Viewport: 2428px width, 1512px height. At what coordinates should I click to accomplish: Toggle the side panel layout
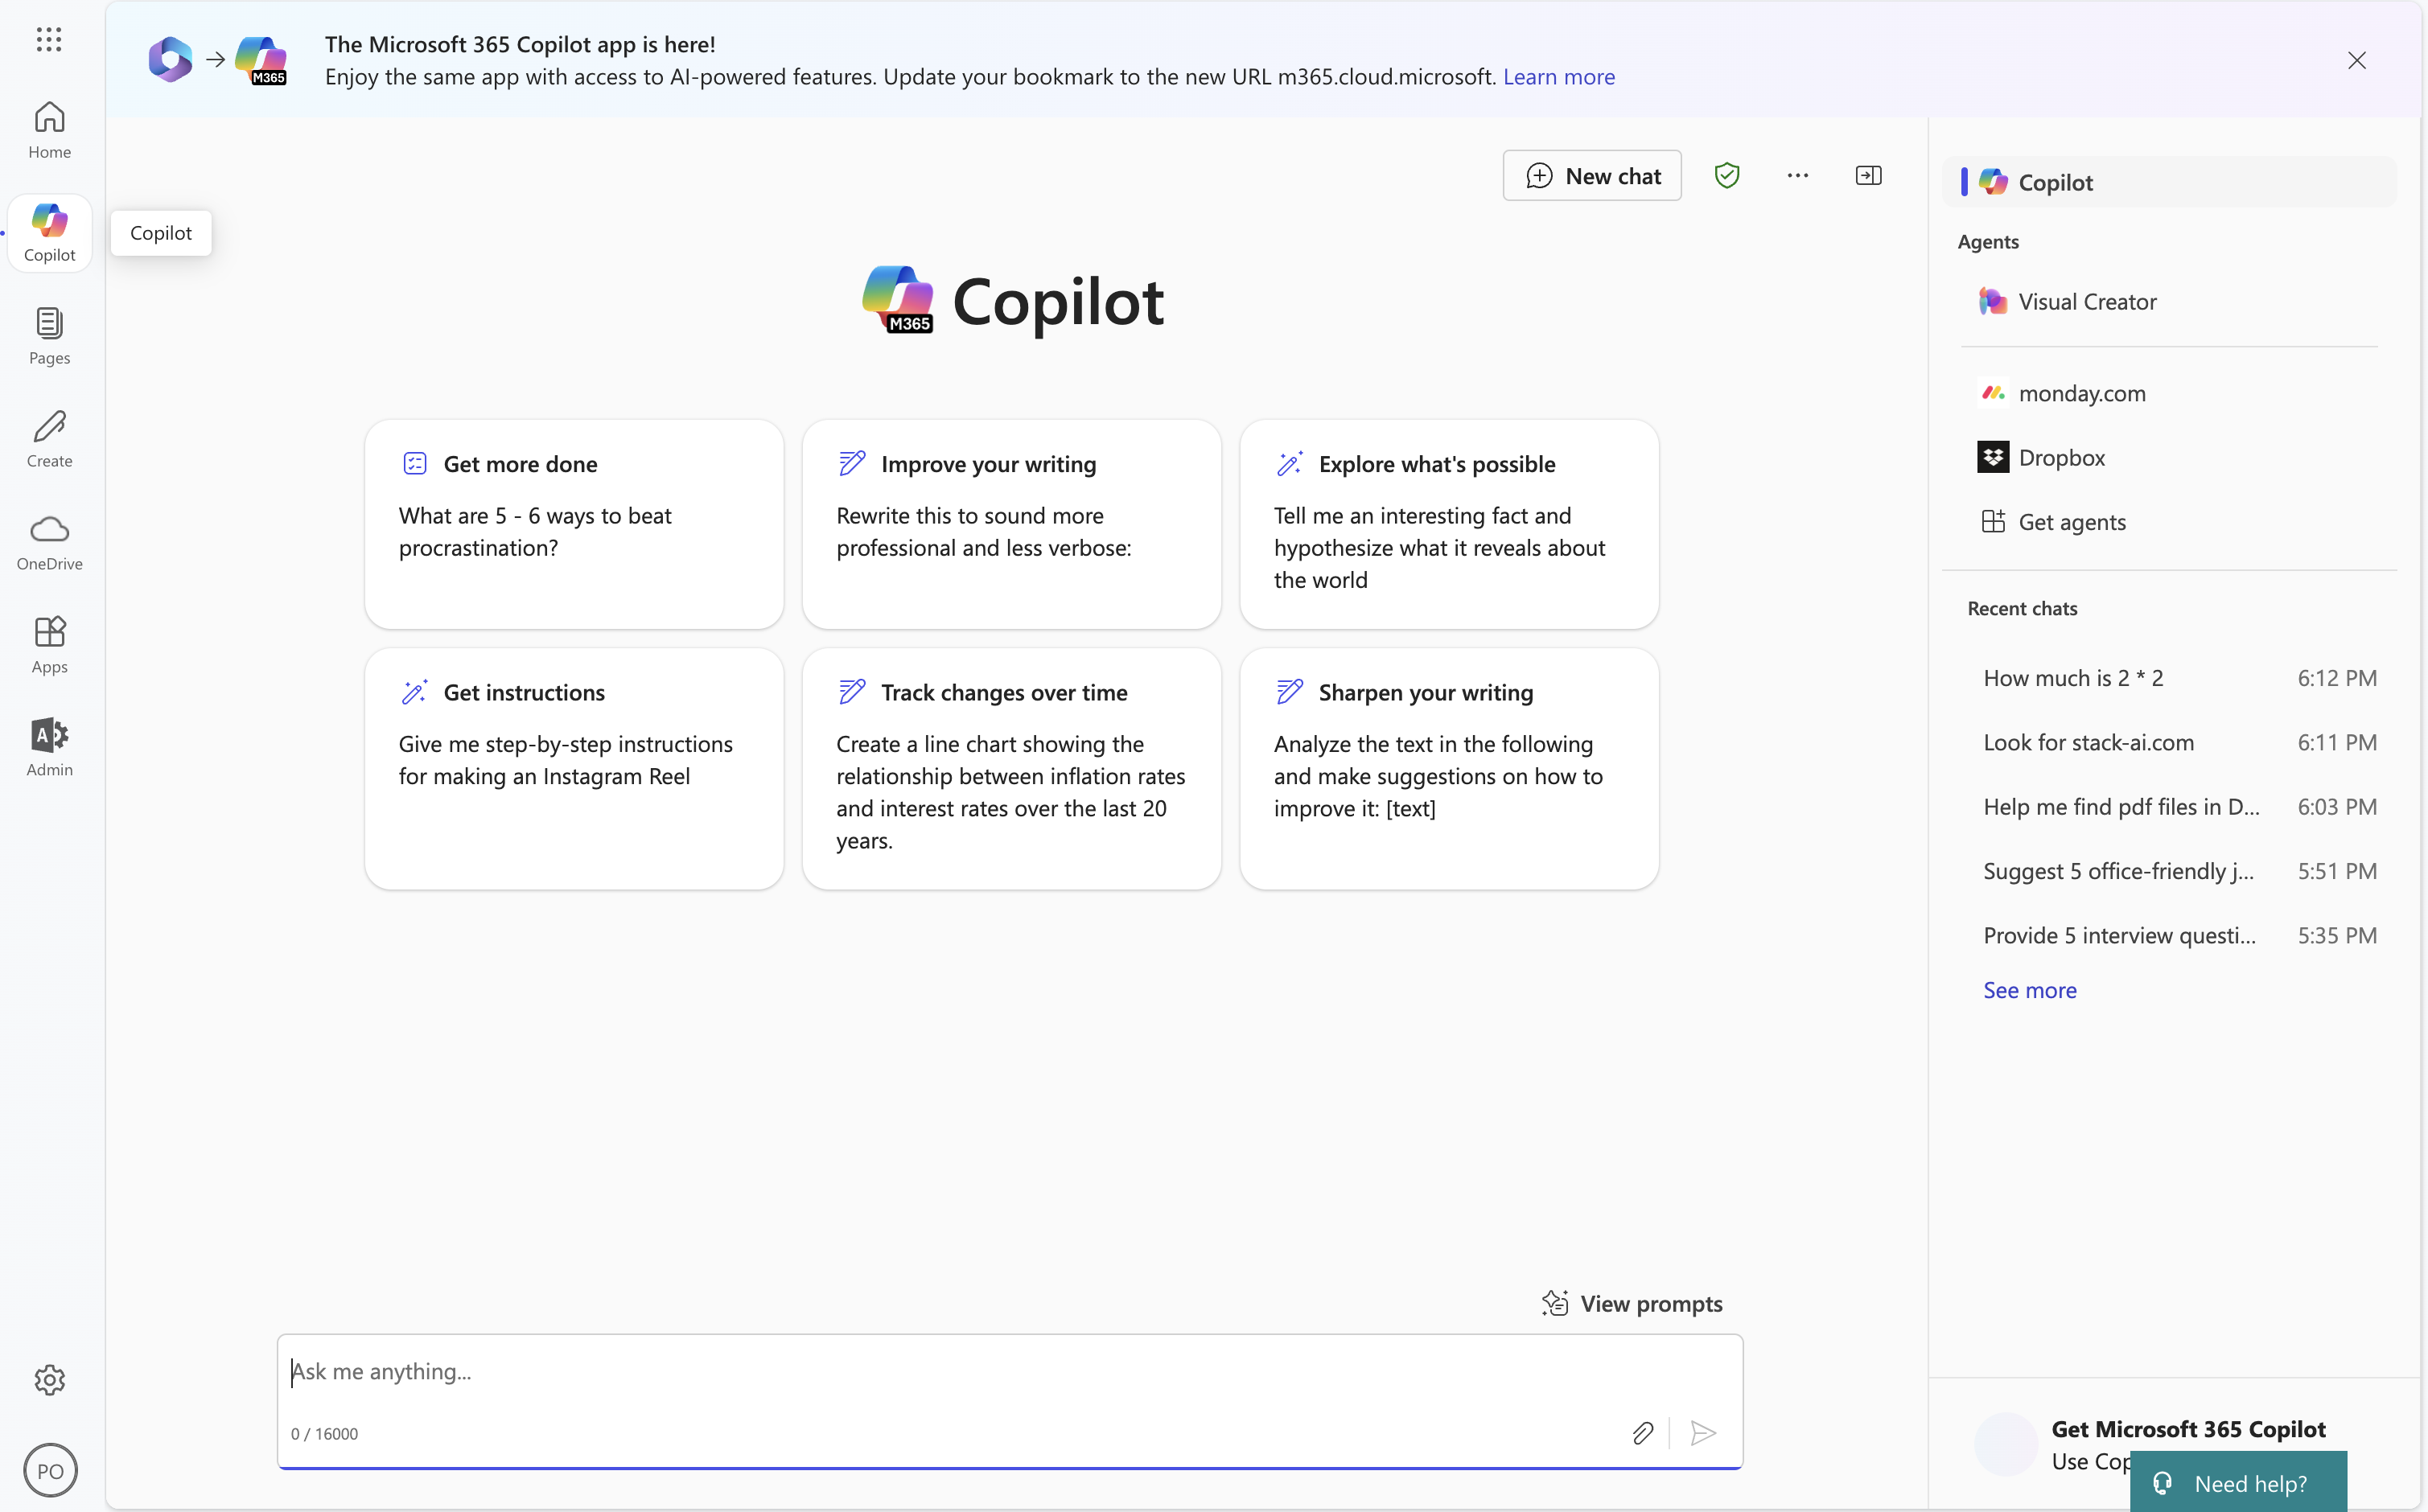tap(1869, 175)
